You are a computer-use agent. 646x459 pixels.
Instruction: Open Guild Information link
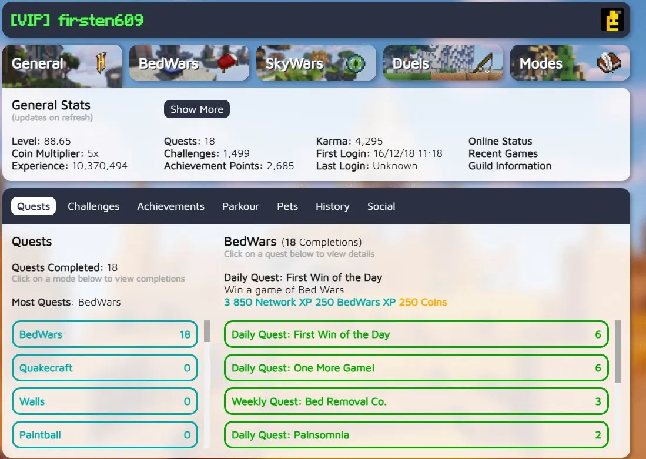[x=510, y=166]
